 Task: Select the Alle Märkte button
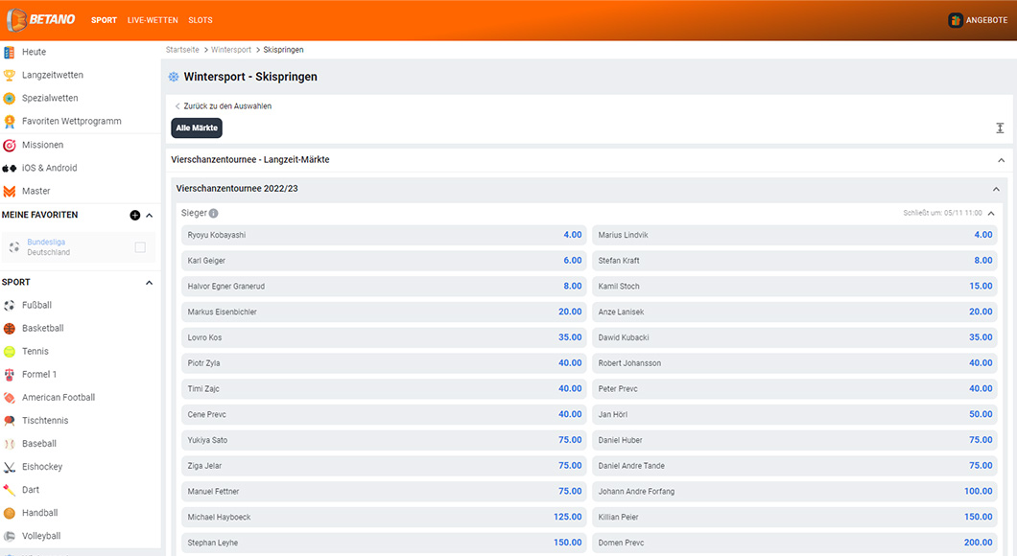[x=197, y=127]
